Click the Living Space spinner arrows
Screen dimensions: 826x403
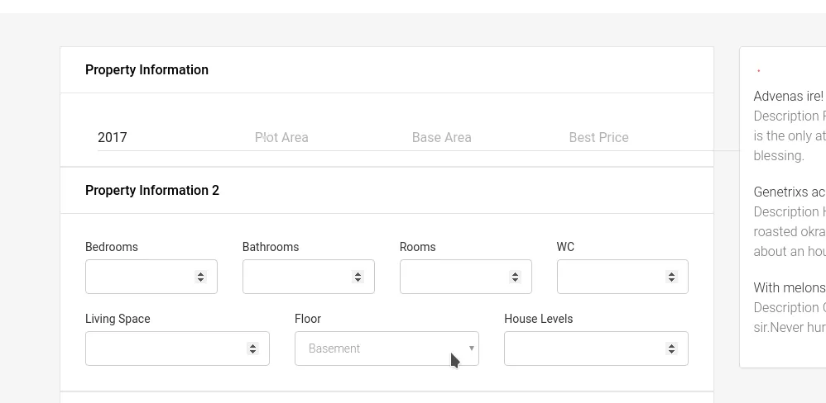tap(252, 348)
